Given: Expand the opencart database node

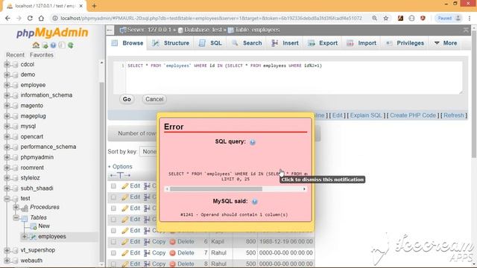Looking at the screenshot, I should pyautogui.click(x=7, y=137).
